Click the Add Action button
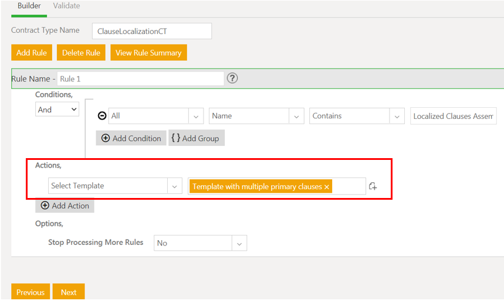This screenshot has width=504, height=304. (x=65, y=206)
